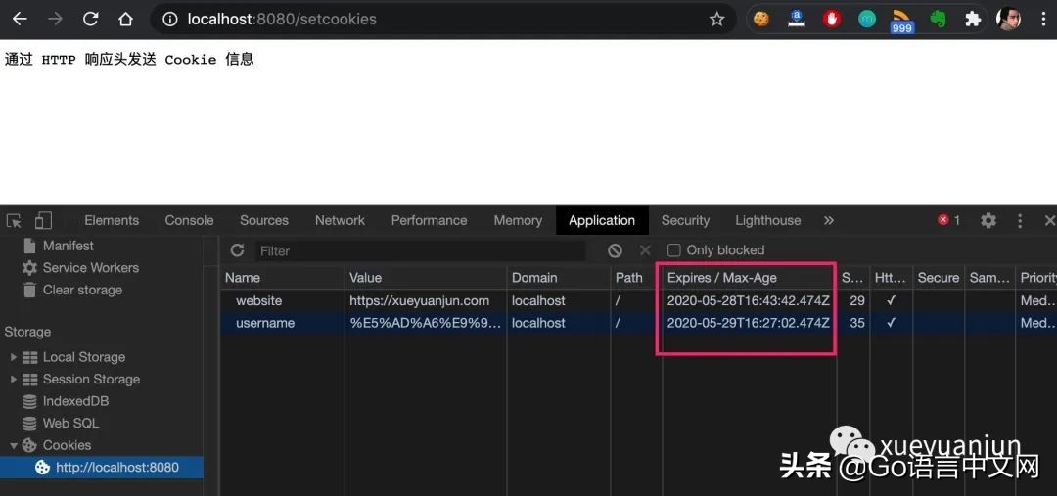The image size is (1057, 496).
Task: Expand the Session Storage tree node
Action: click(14, 380)
